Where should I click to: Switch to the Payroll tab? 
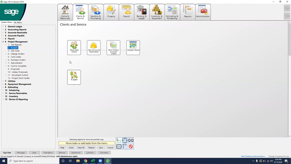pyautogui.click(x=126, y=12)
